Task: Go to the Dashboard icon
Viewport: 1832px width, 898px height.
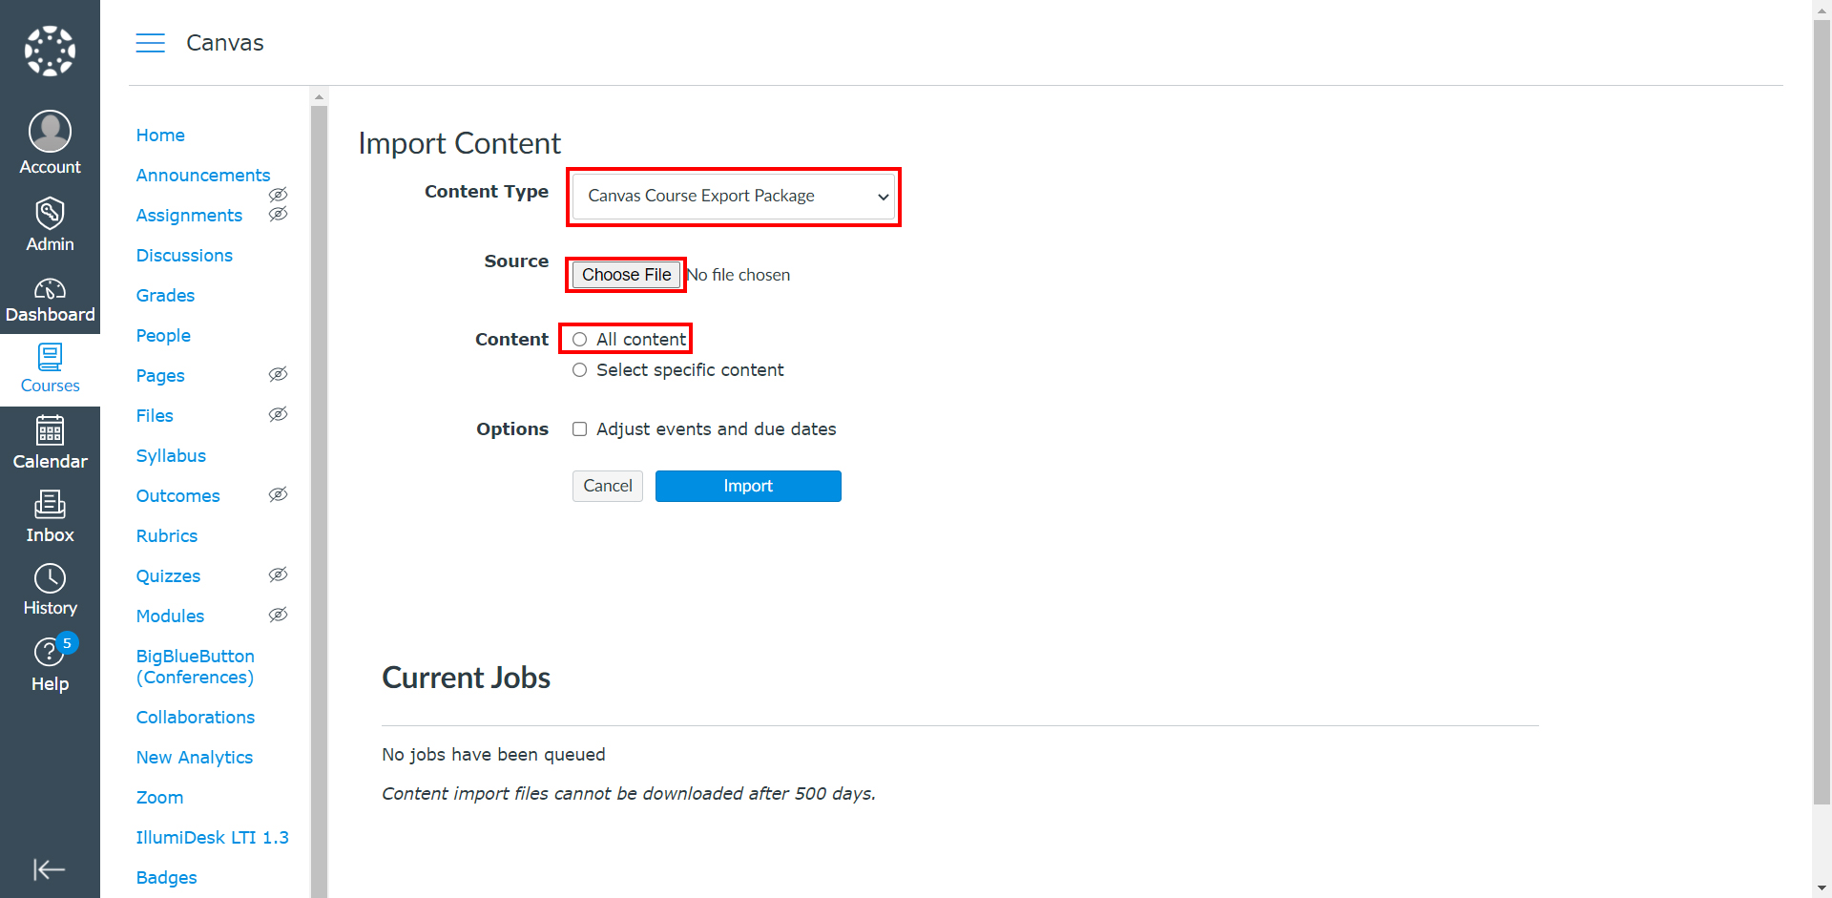Action: point(50,288)
